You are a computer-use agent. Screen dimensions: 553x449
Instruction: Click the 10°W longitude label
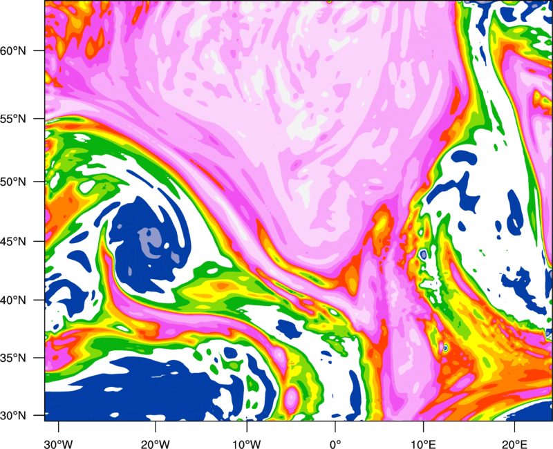point(247,444)
